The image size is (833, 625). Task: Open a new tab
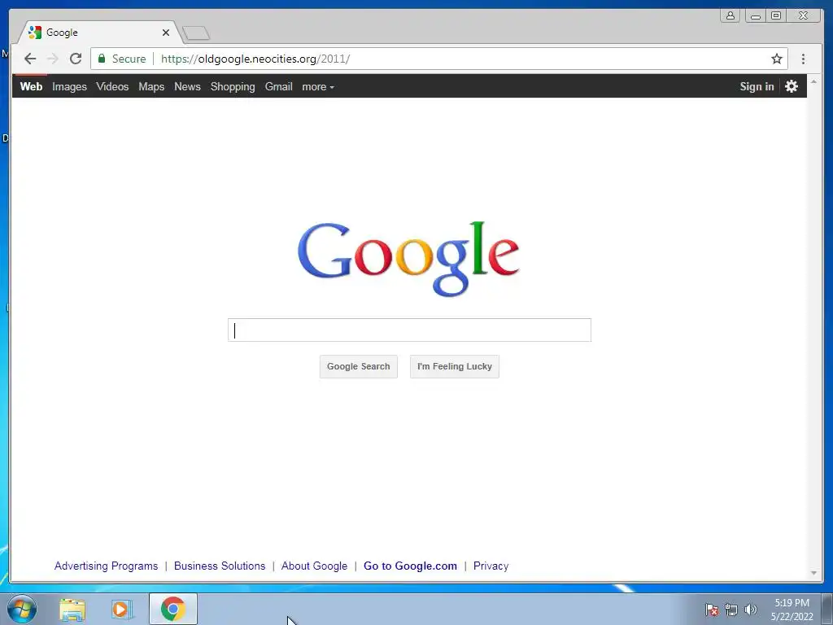click(196, 33)
